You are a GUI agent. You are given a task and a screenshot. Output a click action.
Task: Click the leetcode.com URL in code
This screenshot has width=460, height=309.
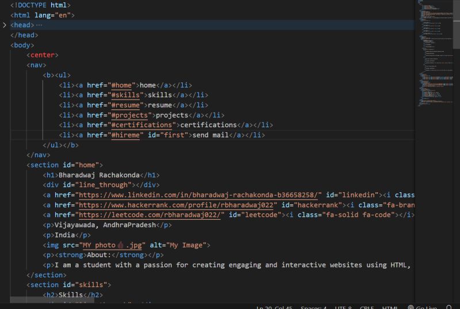[149, 215]
